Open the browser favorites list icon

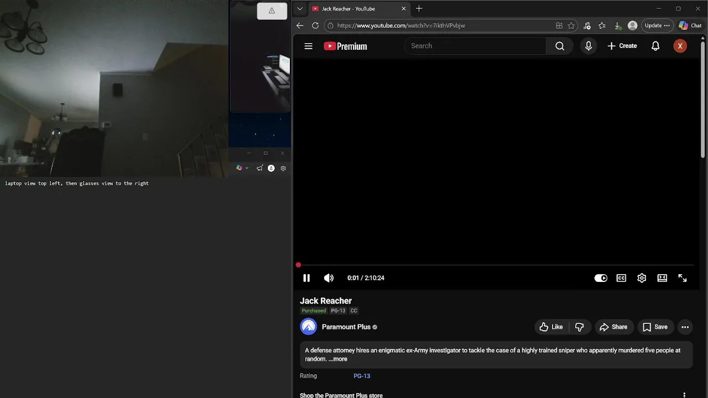click(x=602, y=25)
